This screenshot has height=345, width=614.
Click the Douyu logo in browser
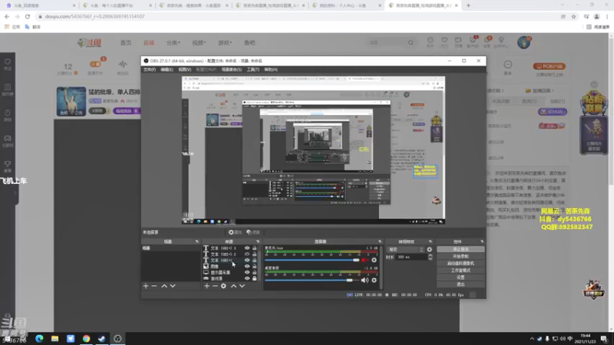[x=90, y=43]
